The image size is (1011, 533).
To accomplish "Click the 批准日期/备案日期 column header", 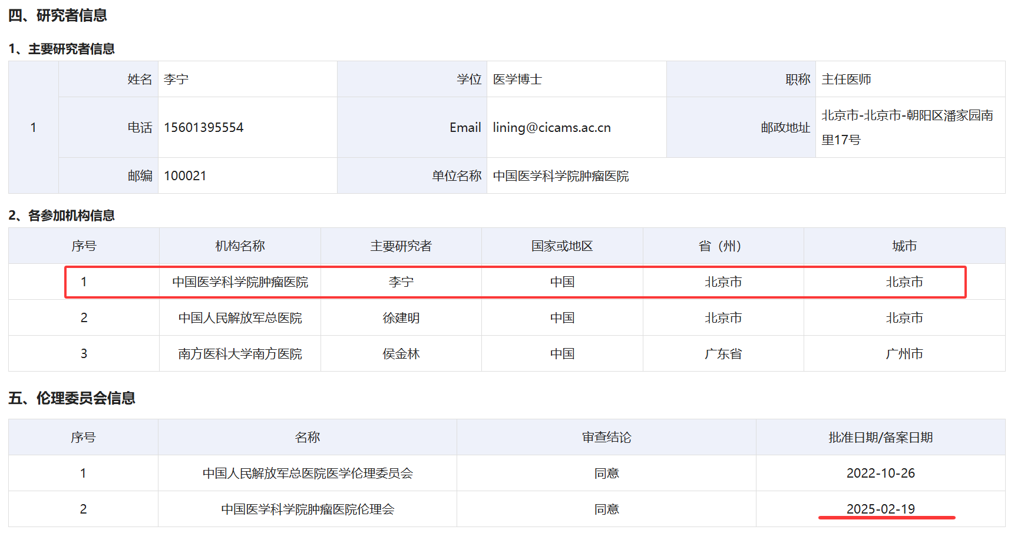I will pyautogui.click(x=880, y=437).
